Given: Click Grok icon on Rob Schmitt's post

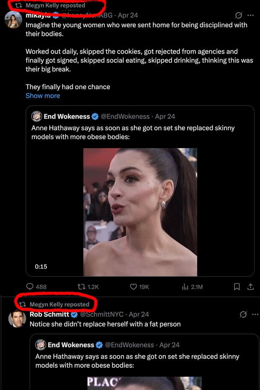Looking at the screenshot, I should coord(243,314).
